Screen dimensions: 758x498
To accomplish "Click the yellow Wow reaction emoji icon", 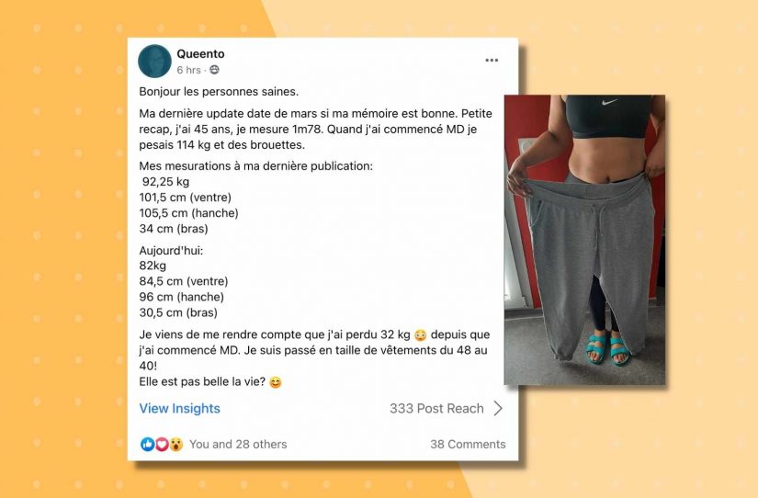I will point(176,444).
